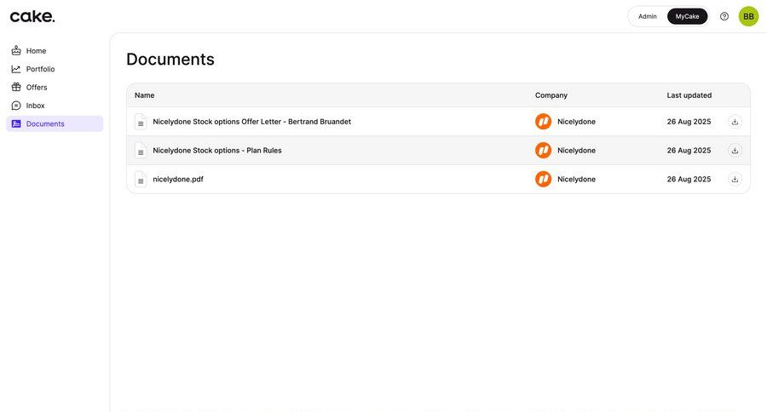Sort by Last updated column header
767x412 pixels.
pos(689,95)
